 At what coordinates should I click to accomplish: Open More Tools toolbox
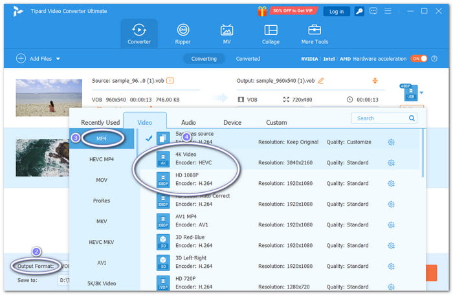315,34
